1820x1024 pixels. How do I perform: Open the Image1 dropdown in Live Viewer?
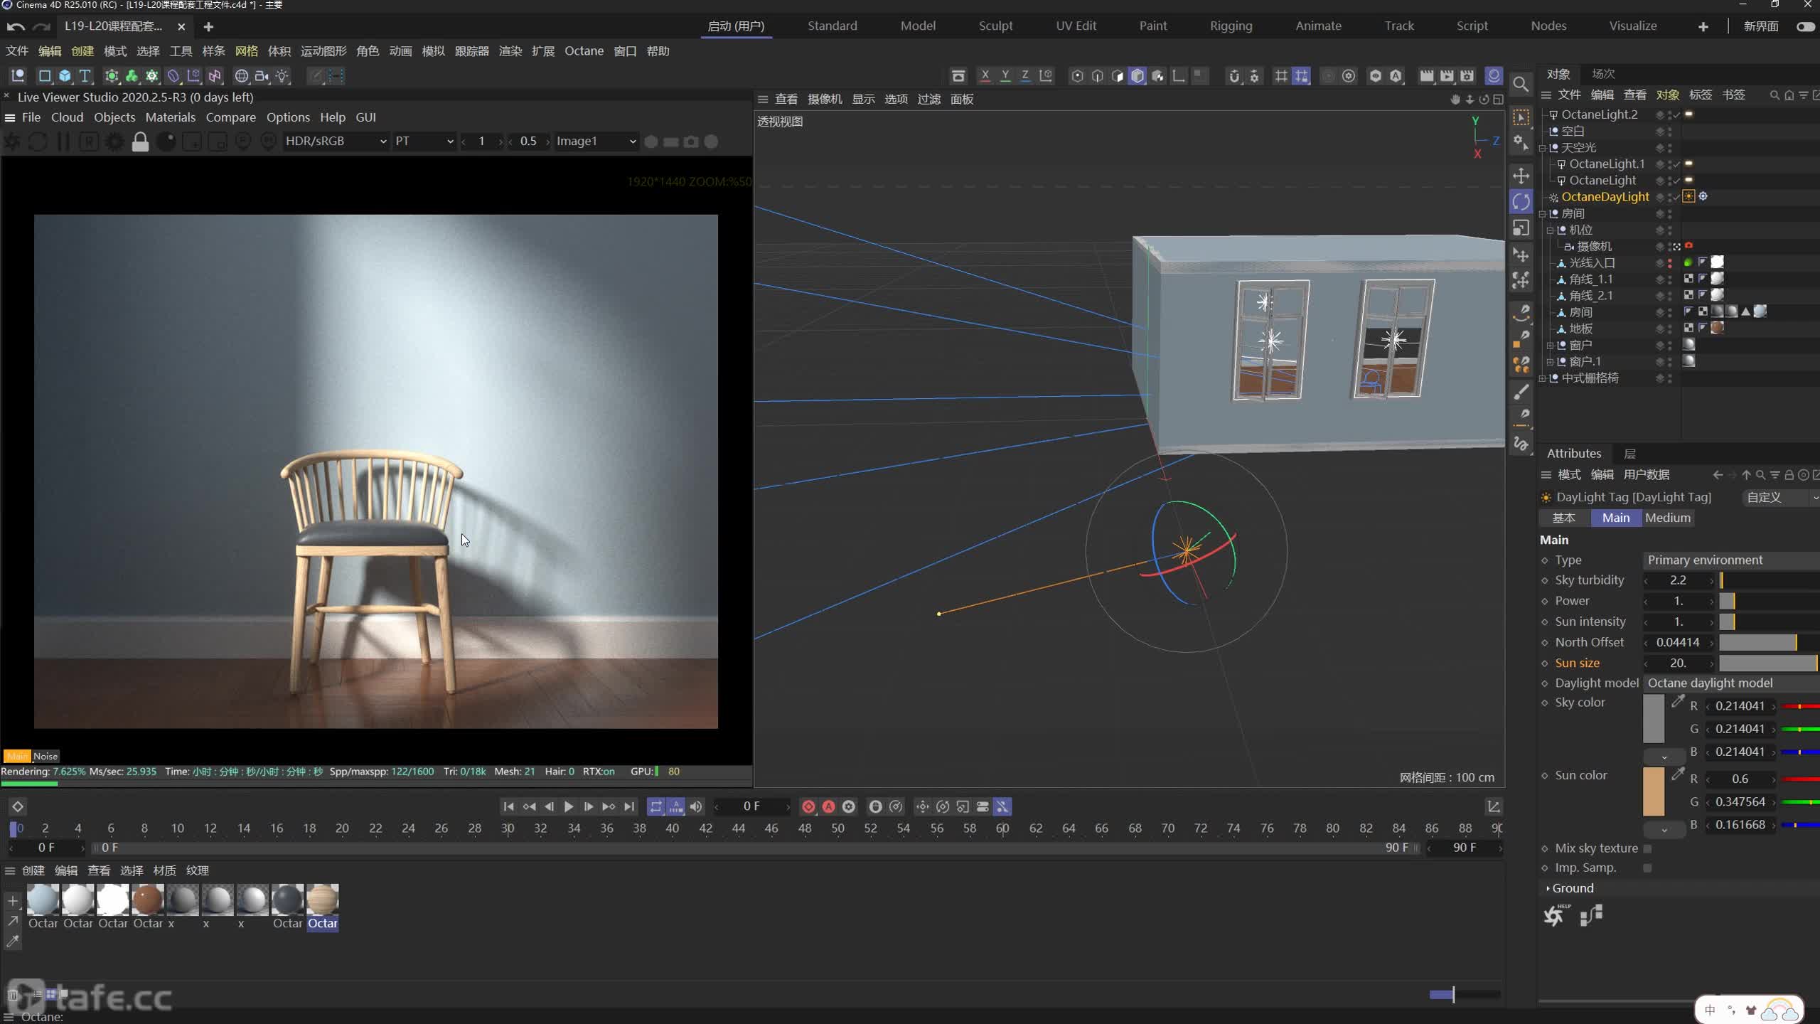[596, 142]
